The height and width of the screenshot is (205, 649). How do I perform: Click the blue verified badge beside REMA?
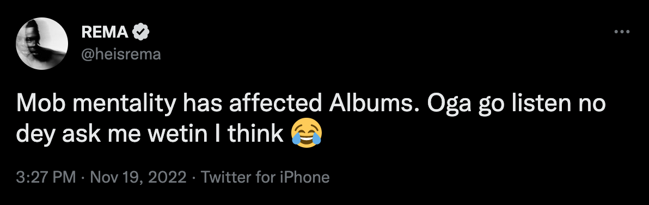click(141, 32)
